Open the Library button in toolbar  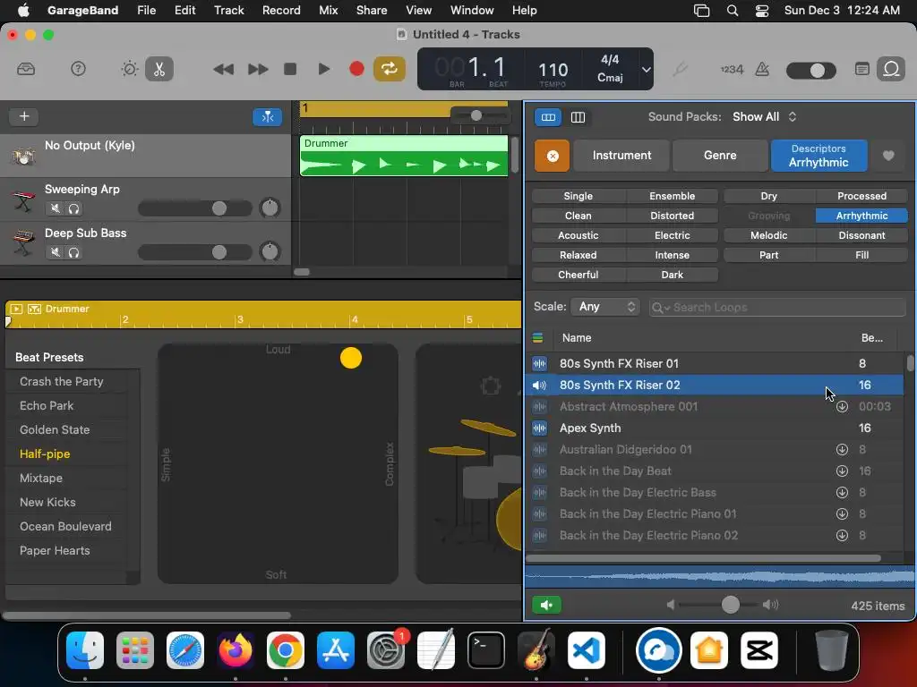coord(26,69)
